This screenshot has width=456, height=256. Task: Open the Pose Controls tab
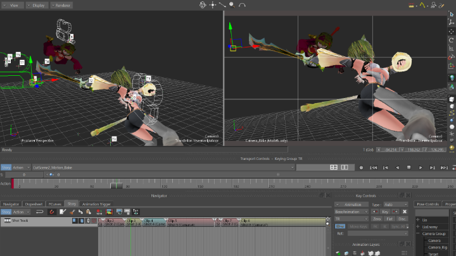click(427, 204)
